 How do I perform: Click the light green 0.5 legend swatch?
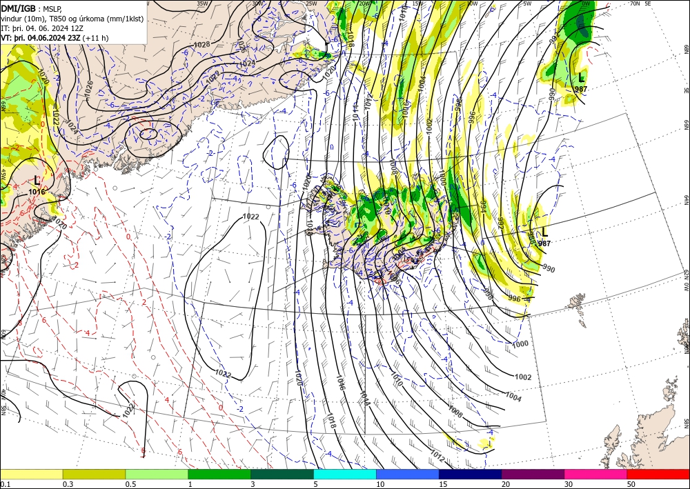point(157,474)
